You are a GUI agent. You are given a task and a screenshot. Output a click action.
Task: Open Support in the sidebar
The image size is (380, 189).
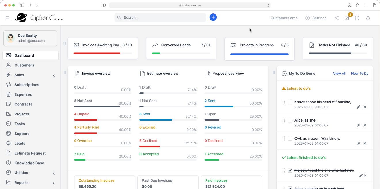click(31, 134)
